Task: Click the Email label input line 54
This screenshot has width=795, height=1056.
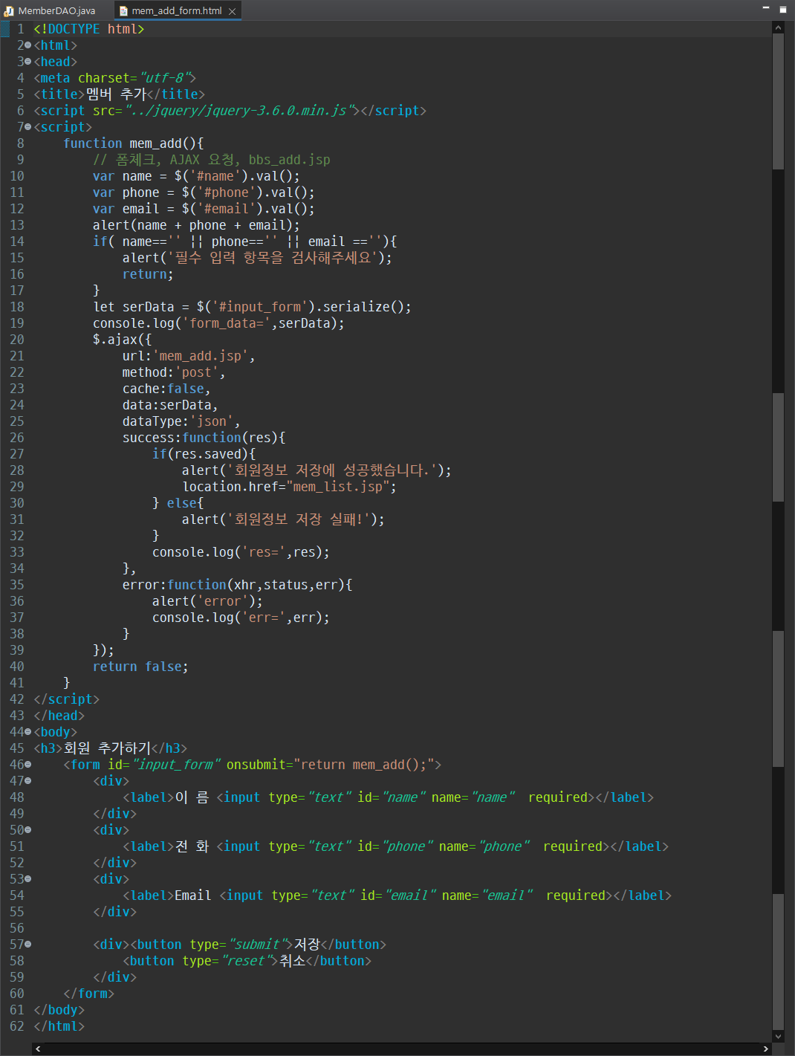Action: pyautogui.click(x=397, y=895)
